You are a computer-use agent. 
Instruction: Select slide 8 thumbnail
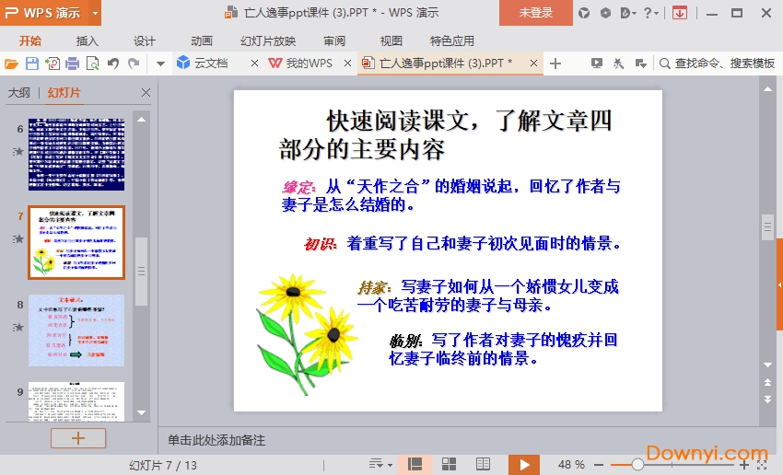(76, 330)
